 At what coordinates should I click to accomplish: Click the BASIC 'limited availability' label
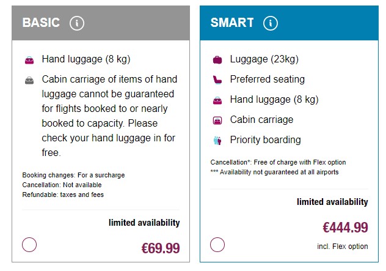pyautogui.click(x=144, y=223)
